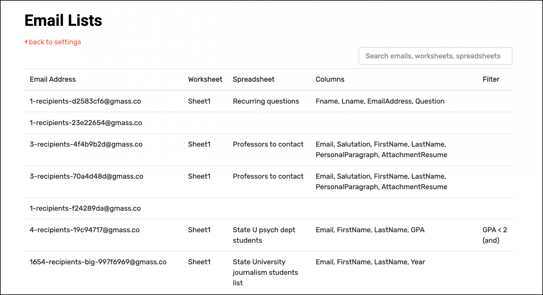The height and width of the screenshot is (295, 543).
Task: Click the back to settings link
Action: coord(53,42)
